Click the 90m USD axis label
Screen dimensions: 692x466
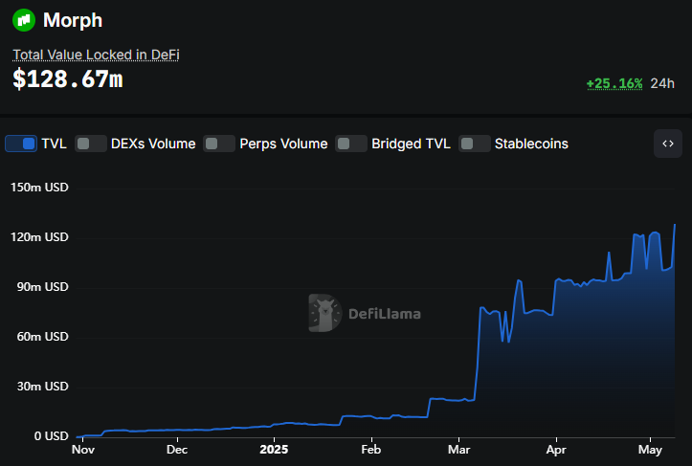[x=42, y=287]
